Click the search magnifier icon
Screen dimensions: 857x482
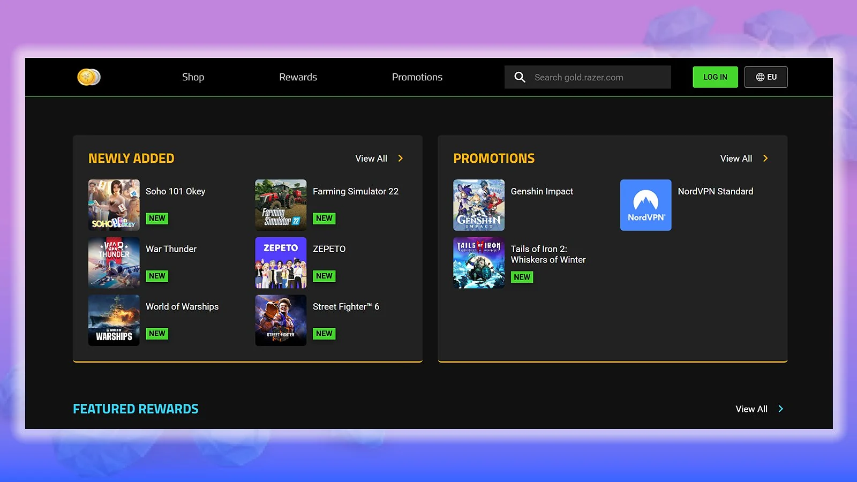tap(520, 77)
